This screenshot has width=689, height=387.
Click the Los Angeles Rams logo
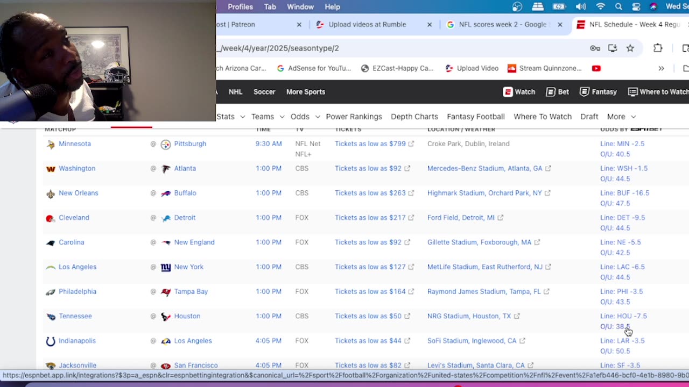coord(166,341)
